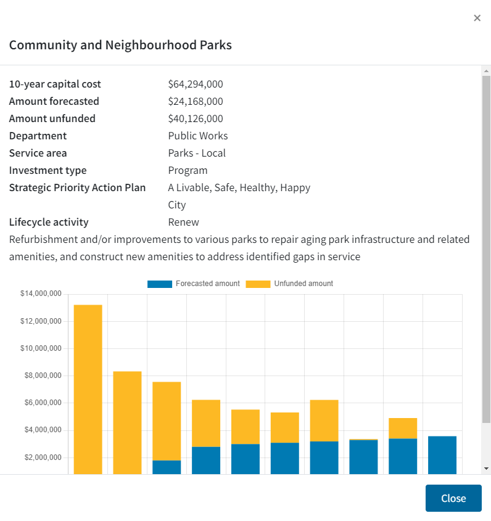Click the scrollbar up arrow

pos(486,71)
